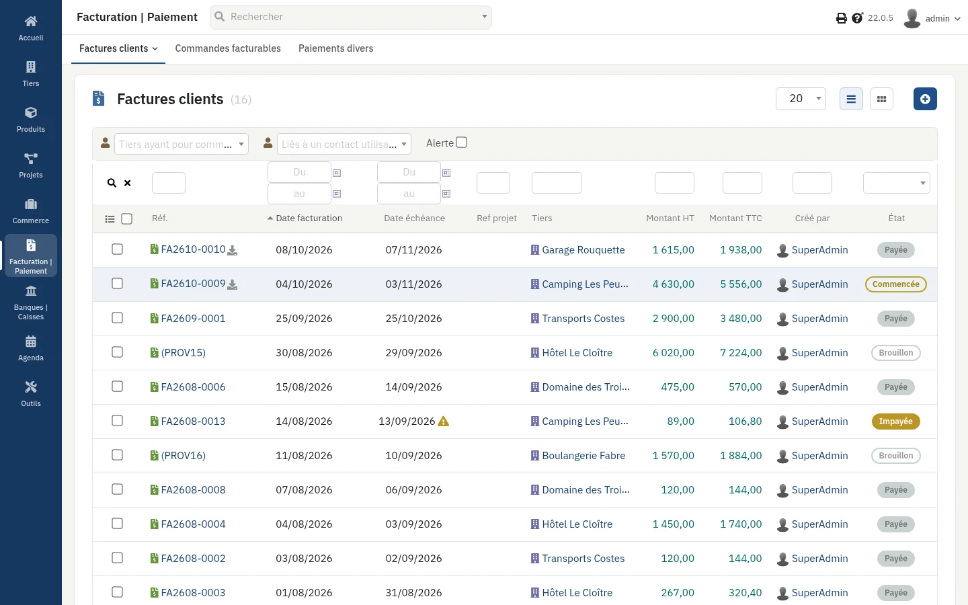Open the Projets module
This screenshot has height=605, width=968.
tap(31, 165)
